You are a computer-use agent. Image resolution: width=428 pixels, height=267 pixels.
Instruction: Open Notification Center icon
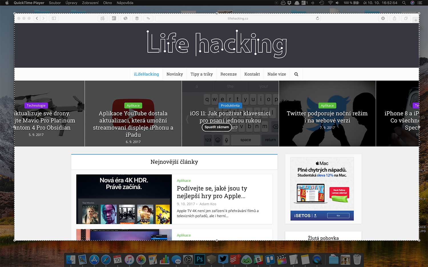[x=420, y=3]
